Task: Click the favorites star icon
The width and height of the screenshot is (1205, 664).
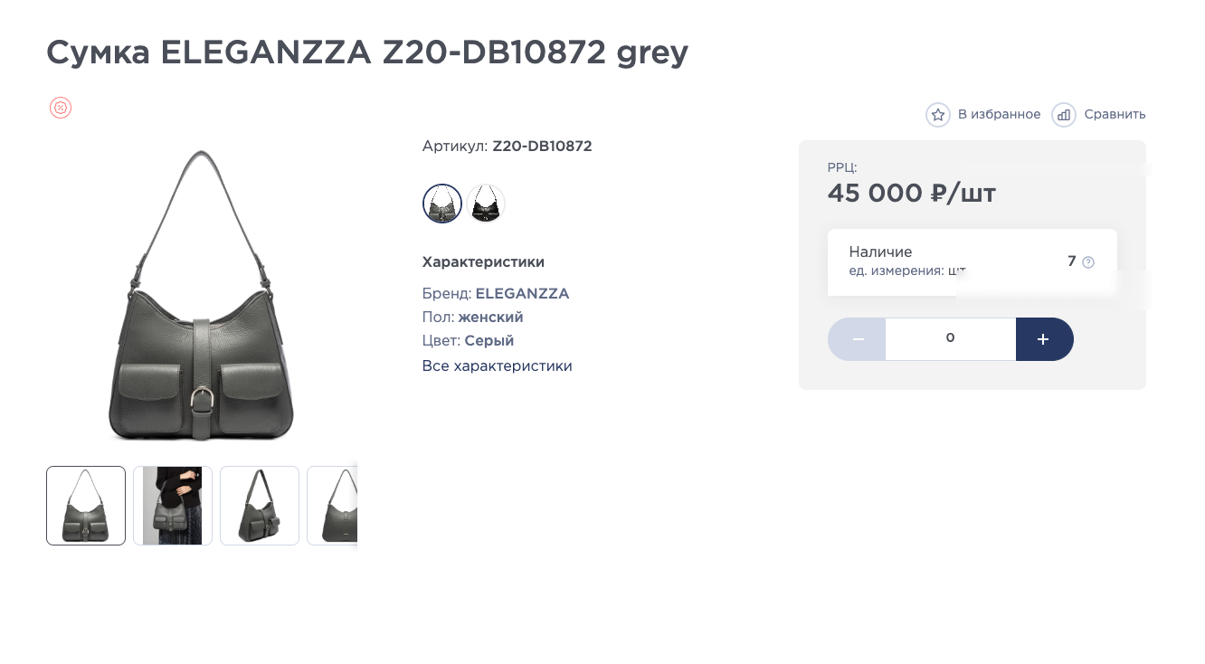Action: 938,115
